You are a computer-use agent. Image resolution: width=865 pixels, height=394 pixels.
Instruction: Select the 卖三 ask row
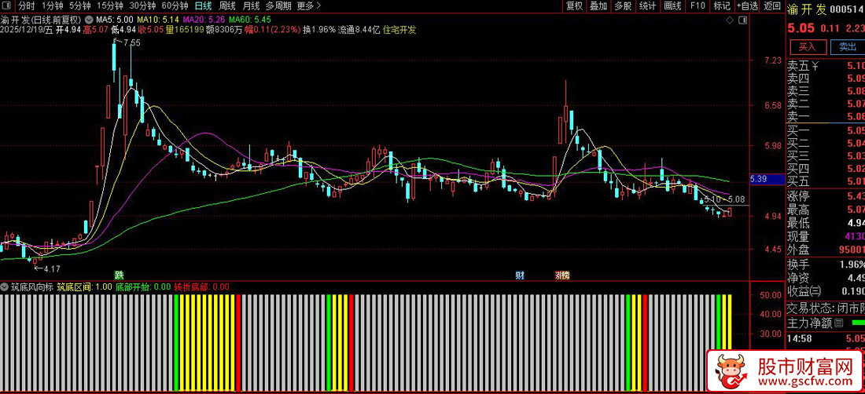[x=825, y=91]
